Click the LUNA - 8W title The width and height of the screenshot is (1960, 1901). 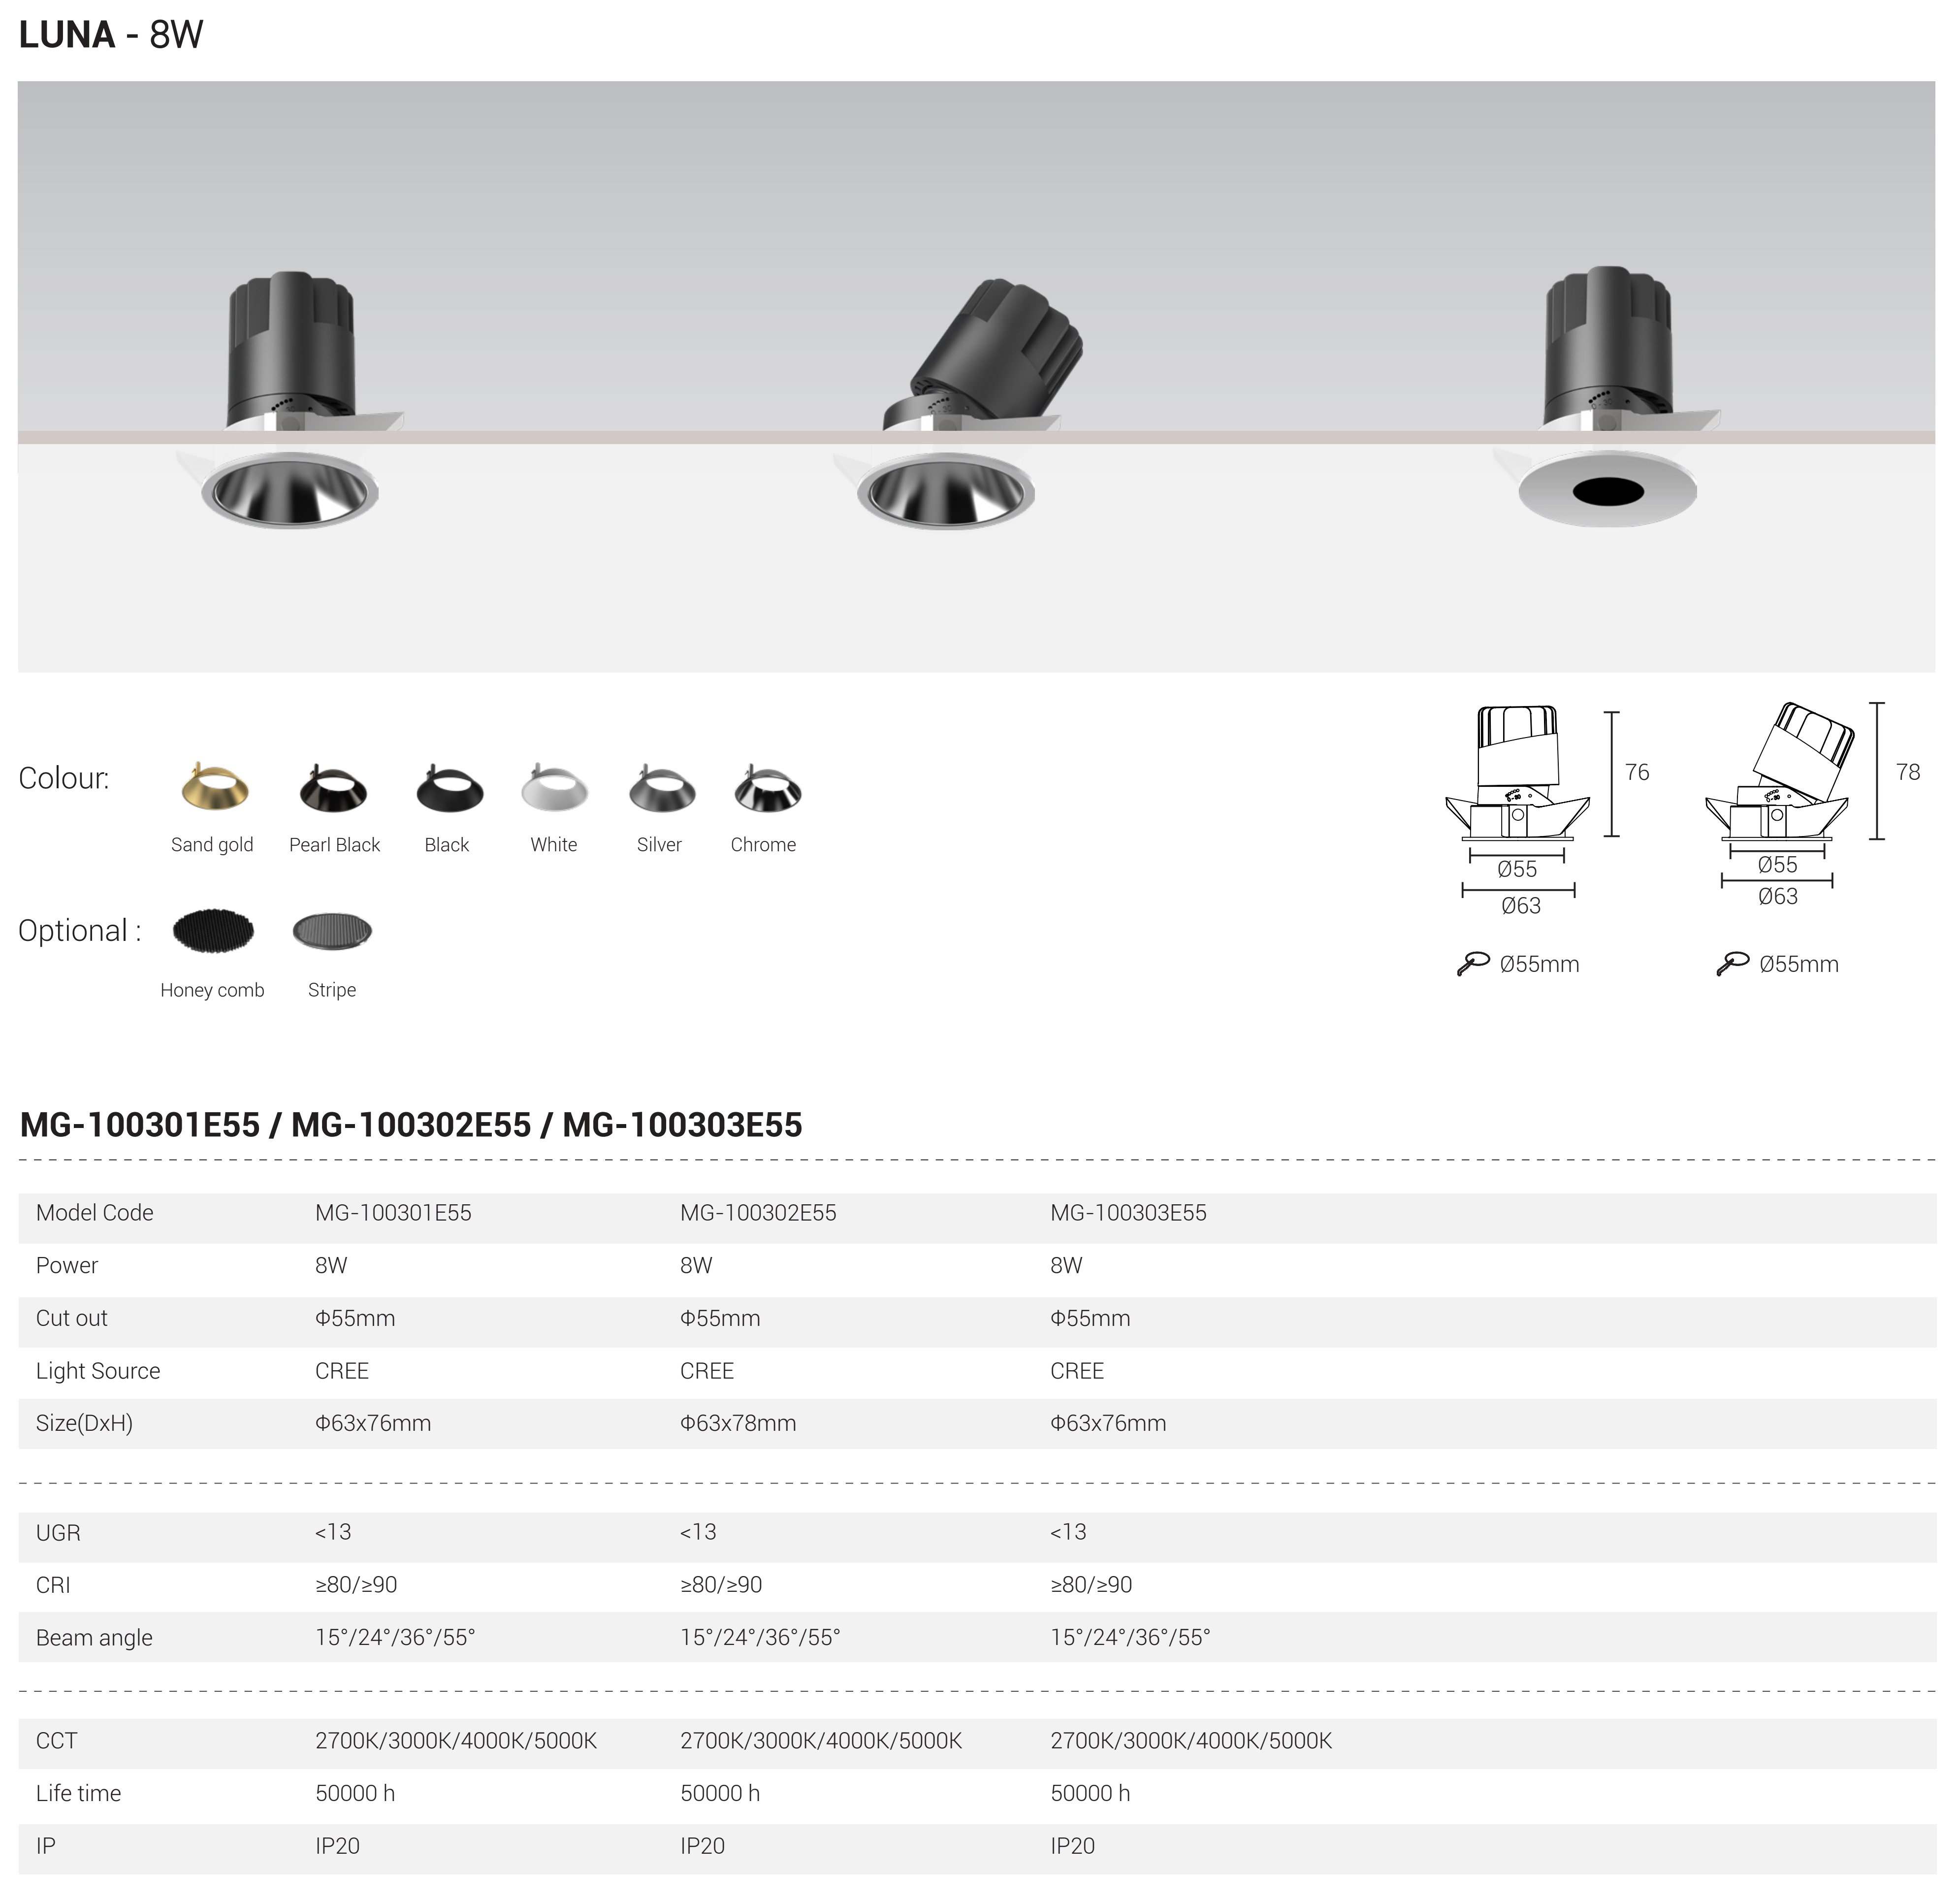(111, 35)
